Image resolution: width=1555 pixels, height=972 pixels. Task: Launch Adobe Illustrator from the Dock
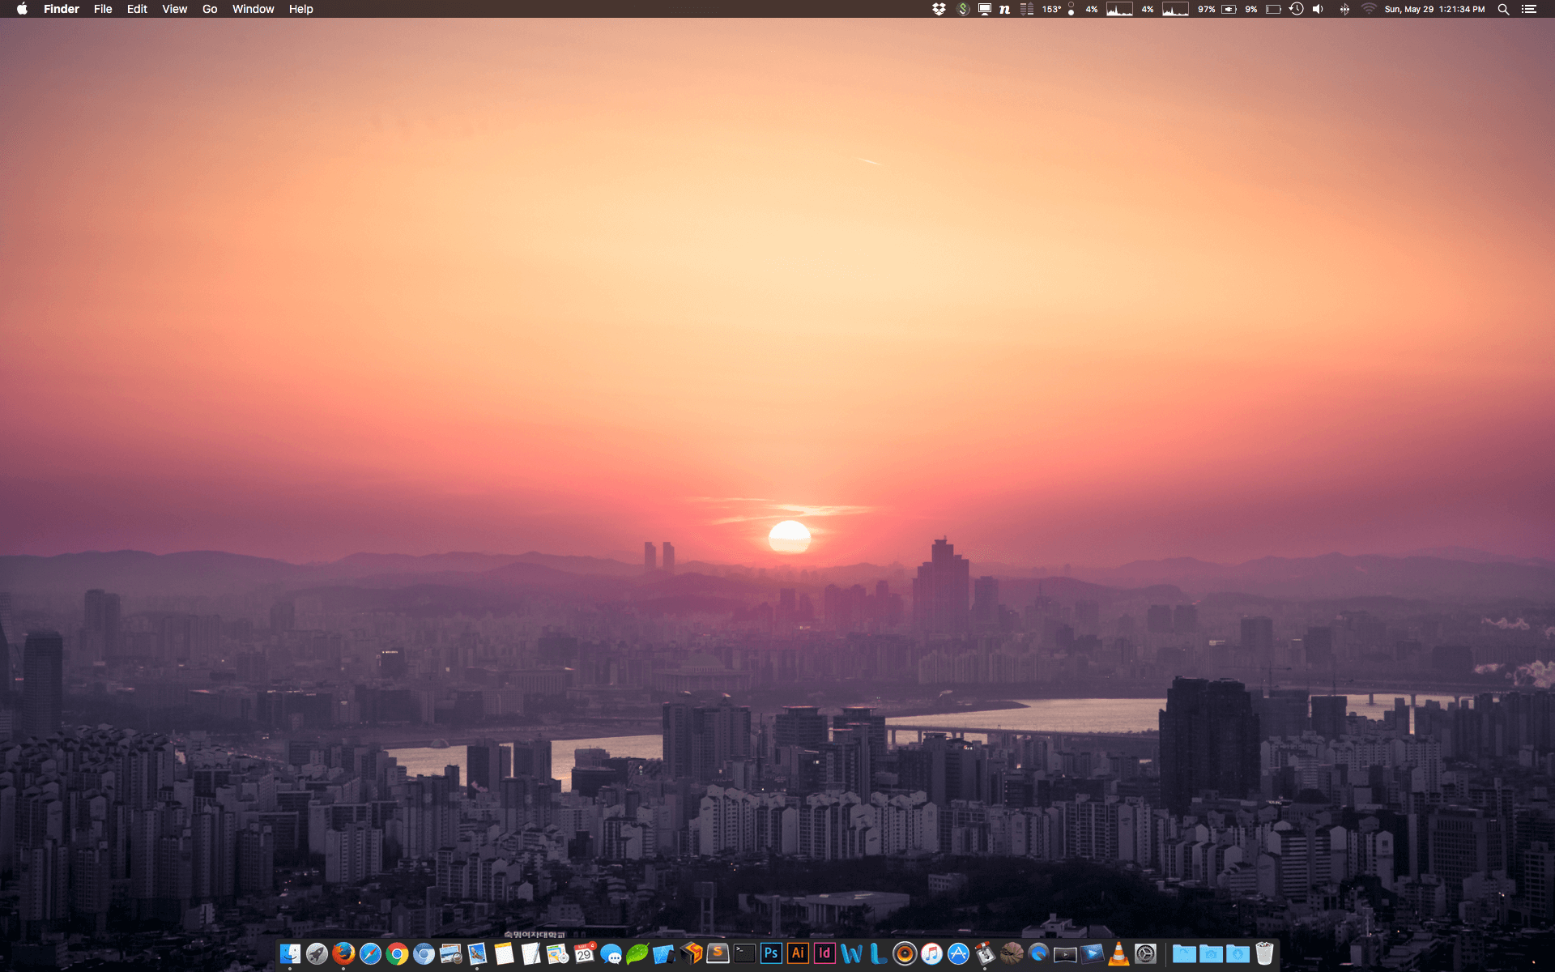point(798,953)
